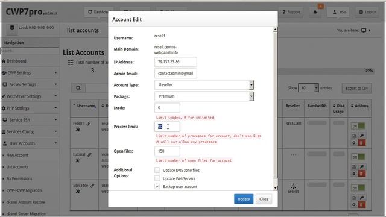
Task: Click the sidebar search box
Action: coord(30,51)
